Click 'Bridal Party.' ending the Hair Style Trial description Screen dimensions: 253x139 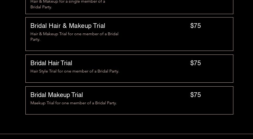(x=108, y=71)
